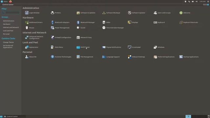Open Appearance preferences

(31, 47)
